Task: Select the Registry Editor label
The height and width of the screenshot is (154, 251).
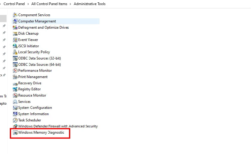Action: coord(30,89)
